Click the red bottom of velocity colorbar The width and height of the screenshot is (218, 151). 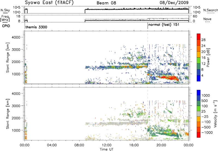pyautogui.click(x=199, y=135)
